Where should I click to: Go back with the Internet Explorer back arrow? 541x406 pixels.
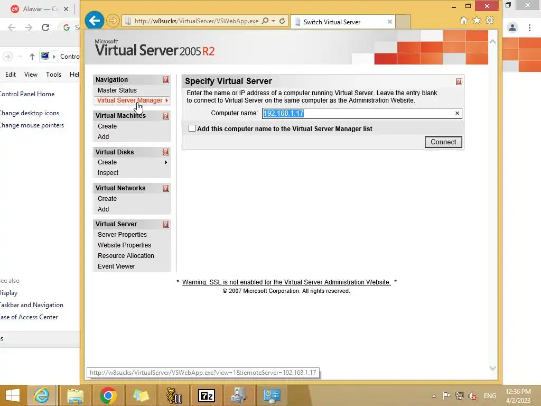94,21
